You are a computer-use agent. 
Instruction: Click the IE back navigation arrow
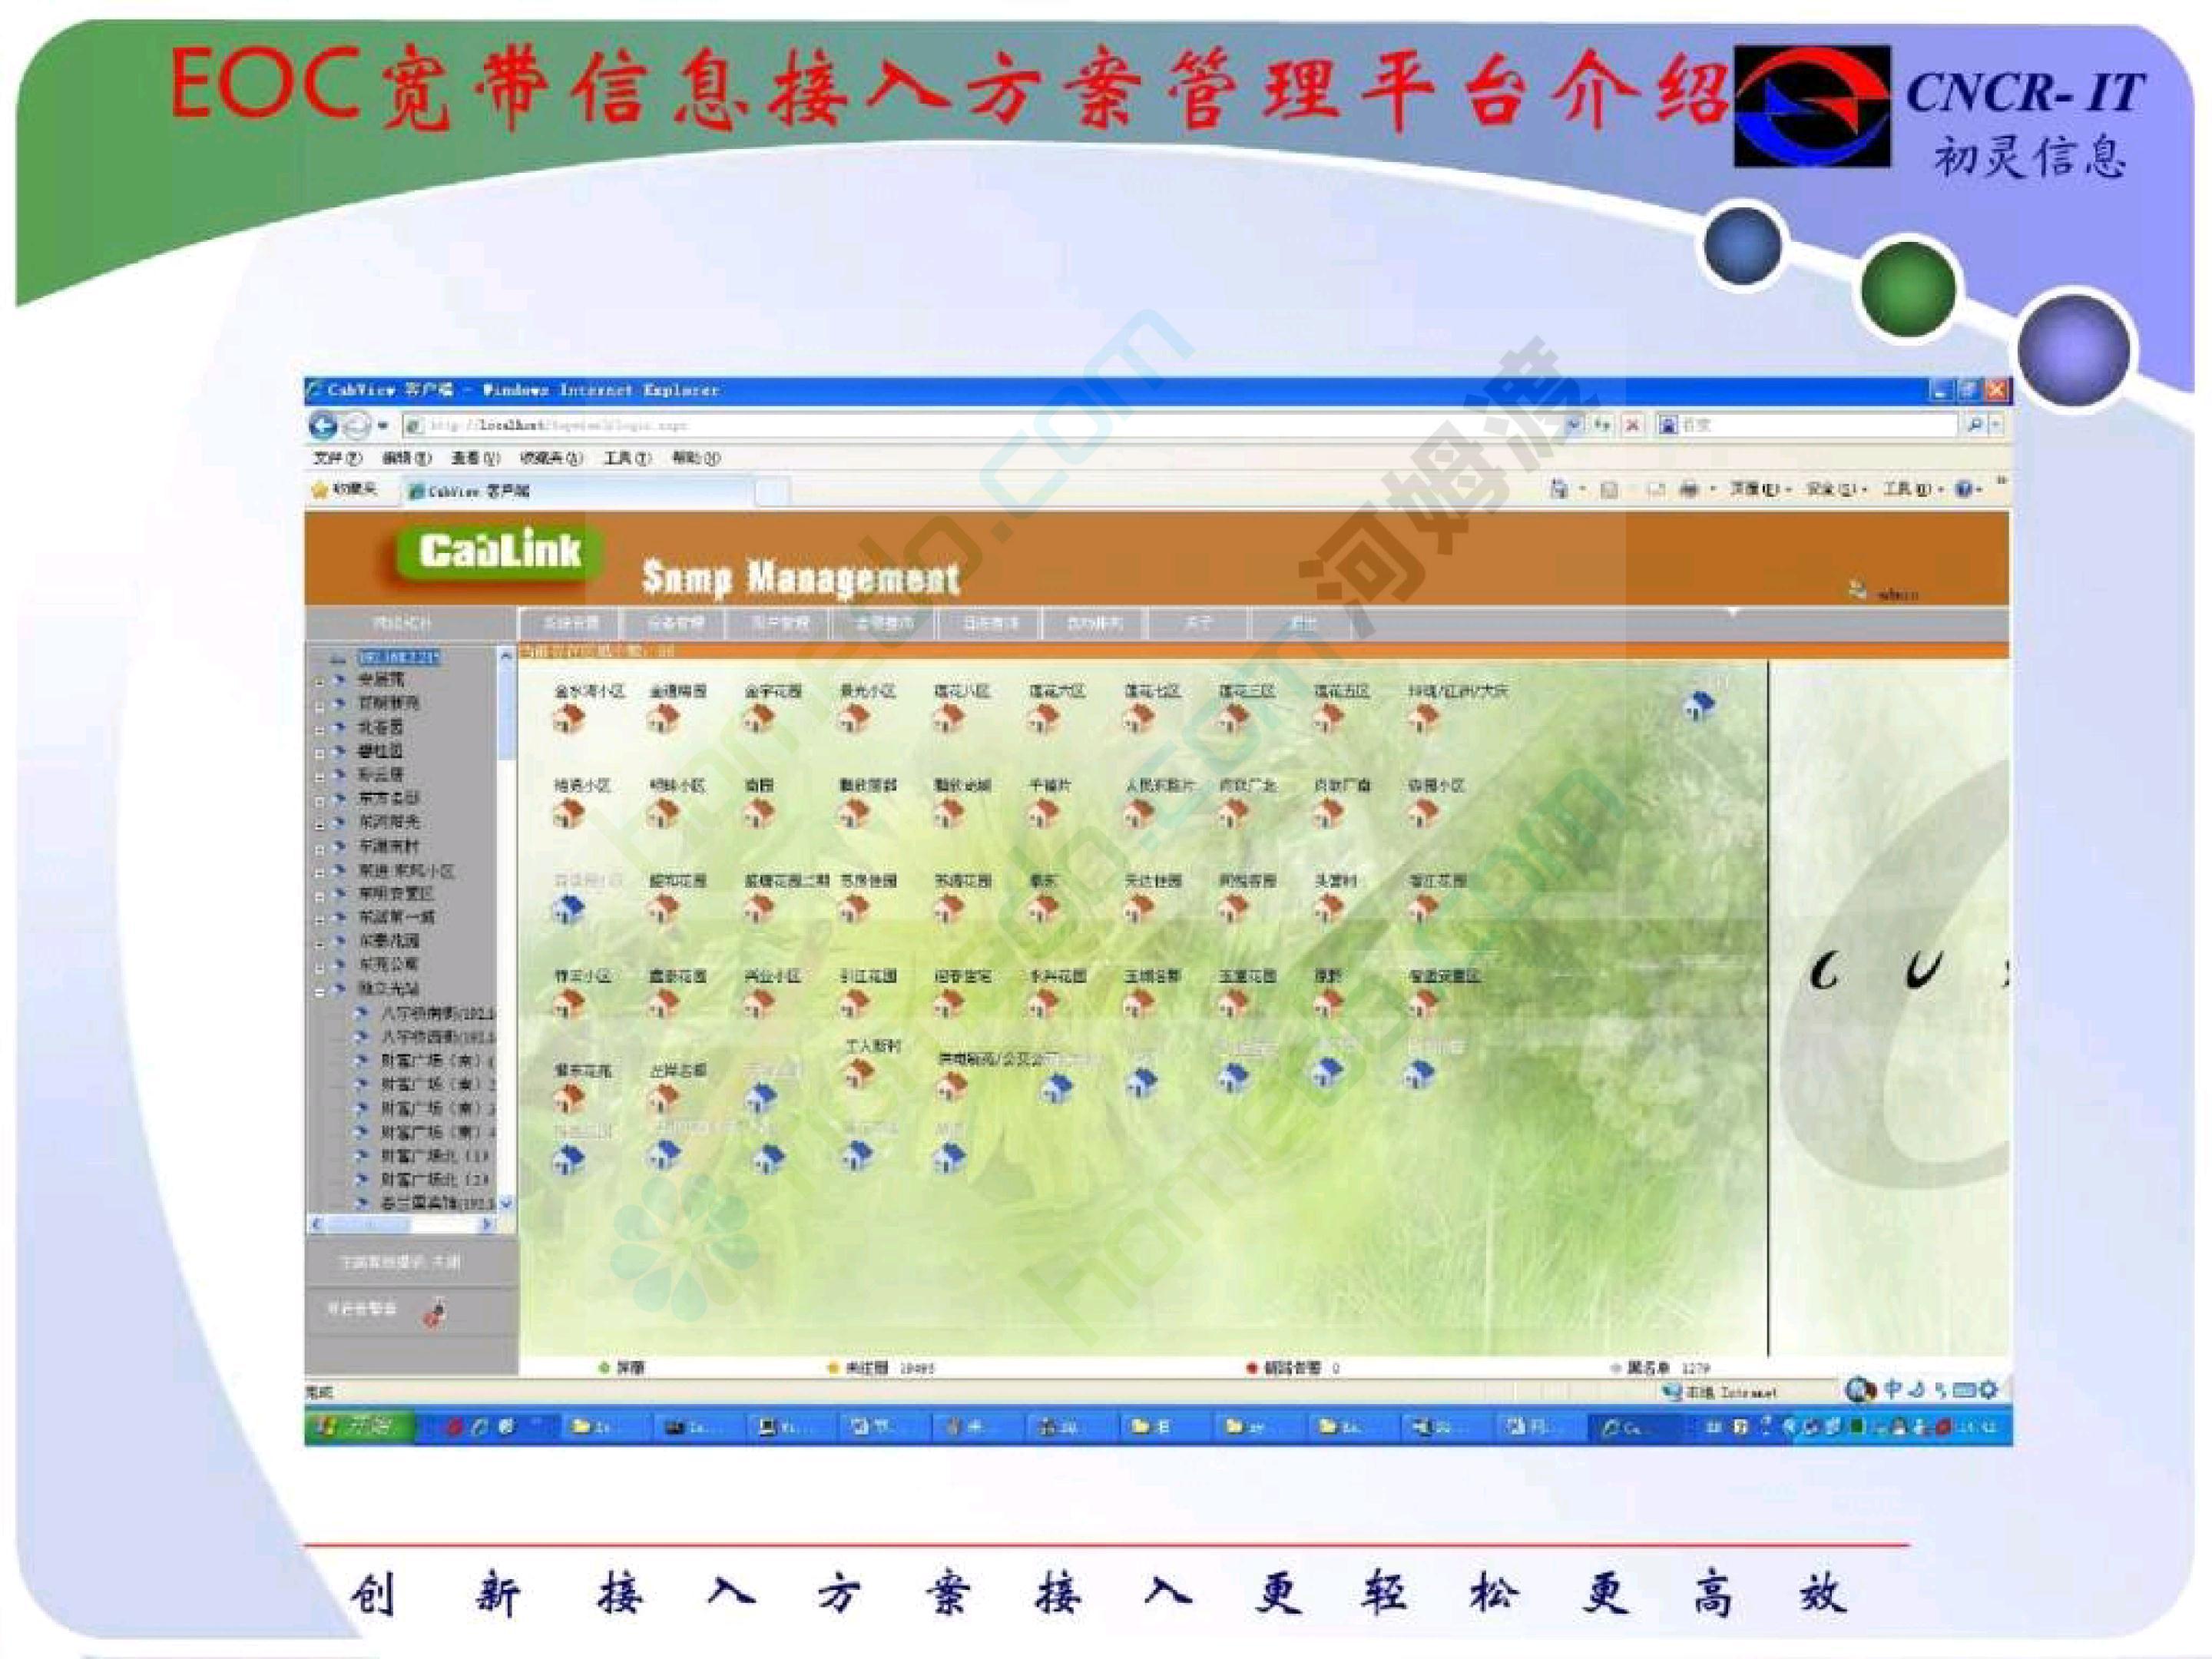click(323, 426)
